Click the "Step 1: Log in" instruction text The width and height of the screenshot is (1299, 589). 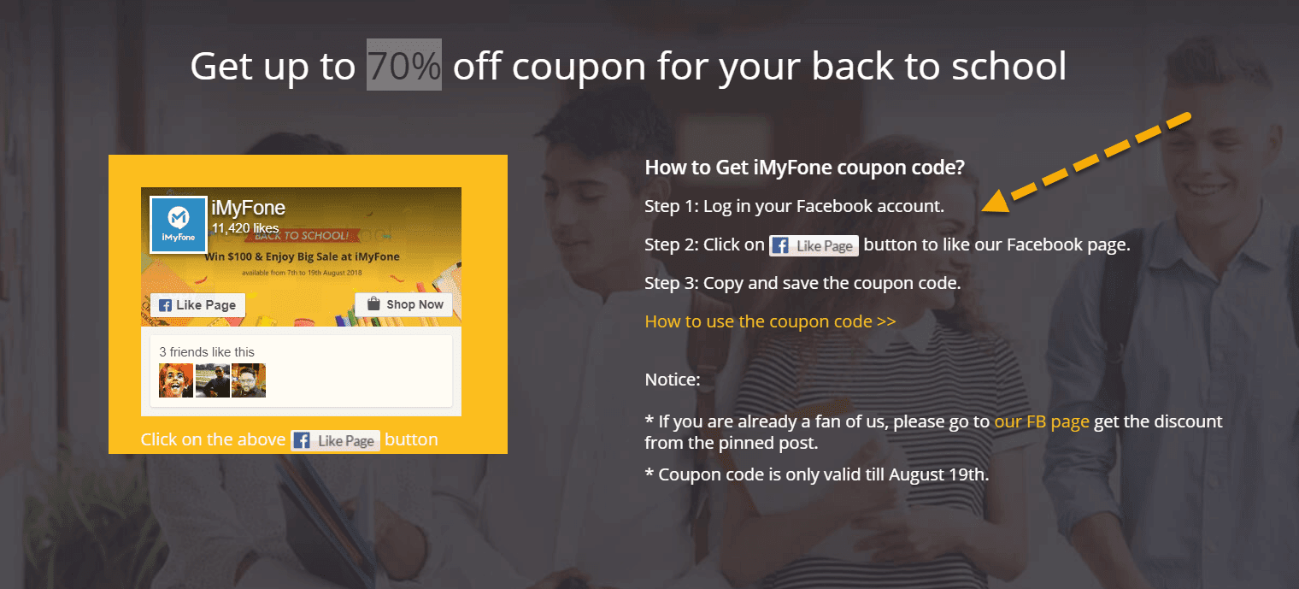point(794,206)
